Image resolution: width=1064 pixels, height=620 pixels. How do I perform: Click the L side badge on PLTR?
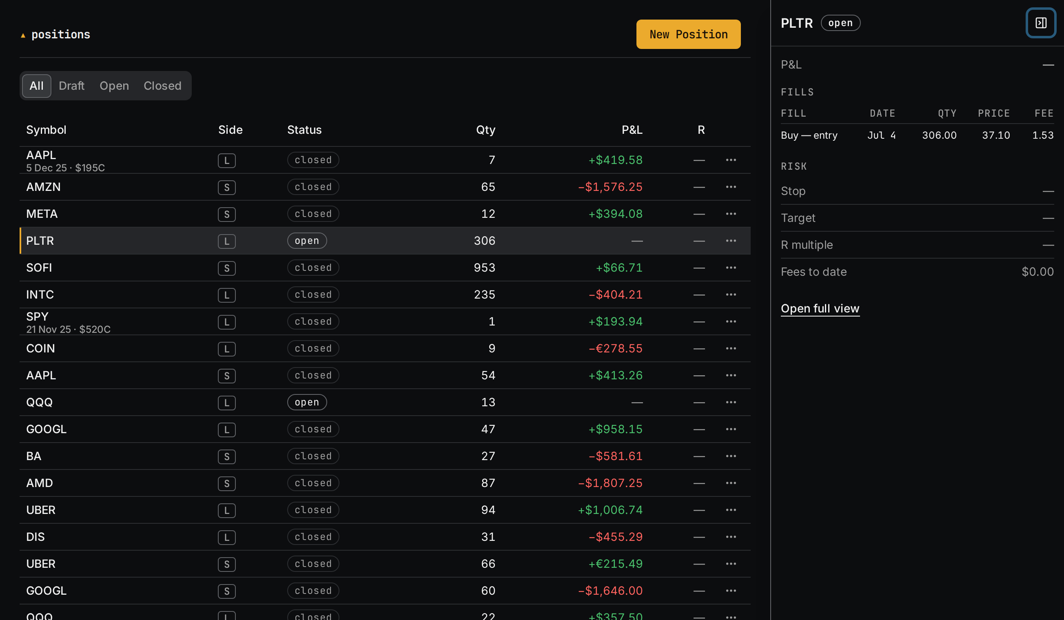(227, 241)
